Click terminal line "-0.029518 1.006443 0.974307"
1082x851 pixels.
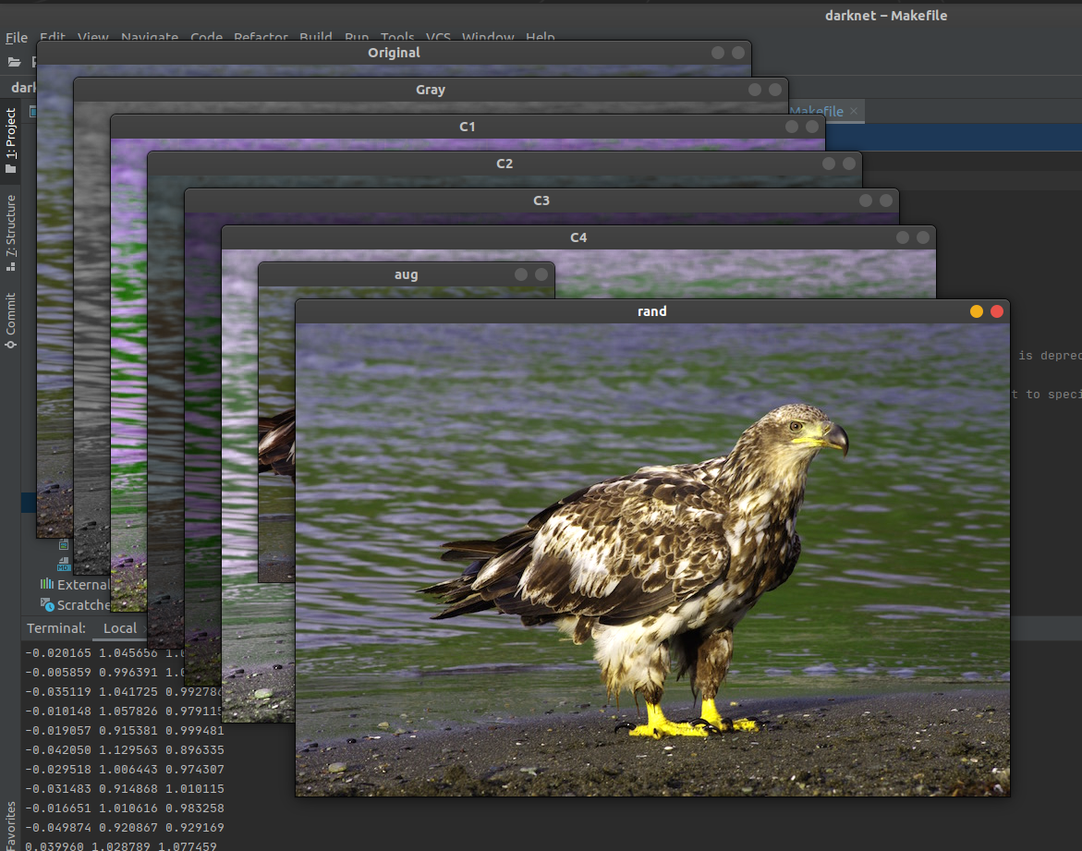point(125,769)
